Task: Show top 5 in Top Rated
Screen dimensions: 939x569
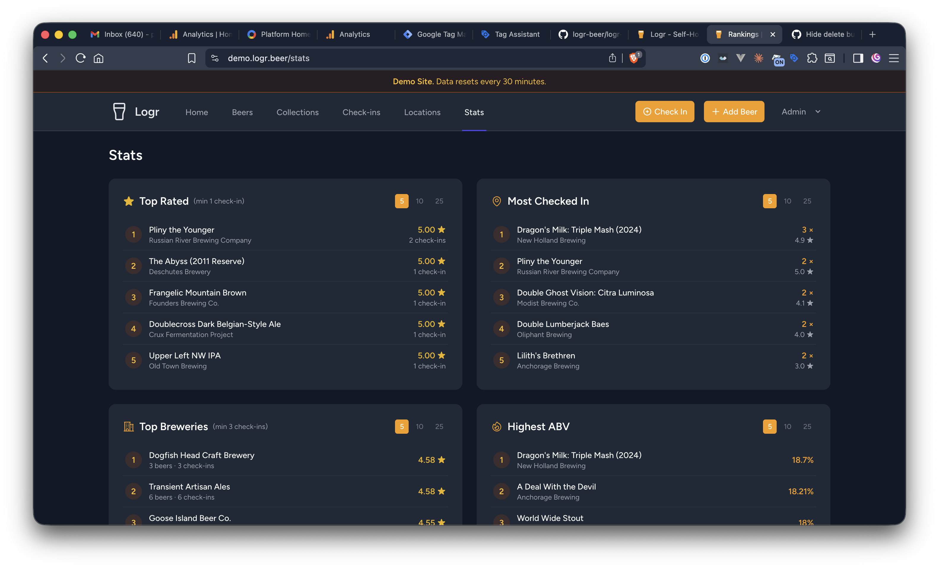Action: click(402, 201)
